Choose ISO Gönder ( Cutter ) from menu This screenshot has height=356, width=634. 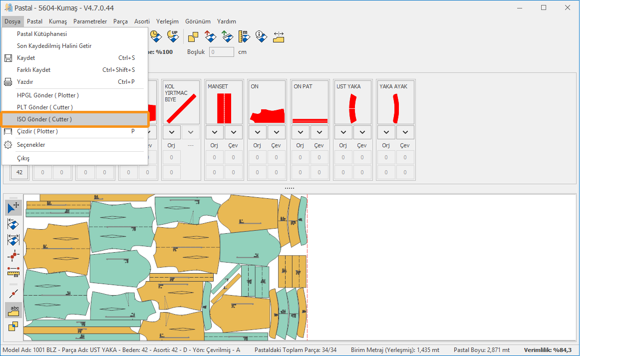click(x=44, y=119)
